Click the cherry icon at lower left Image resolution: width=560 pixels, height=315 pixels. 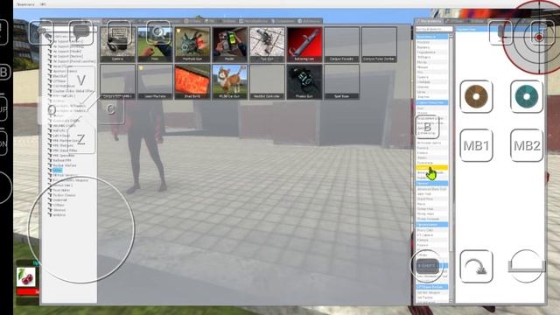click(26, 277)
